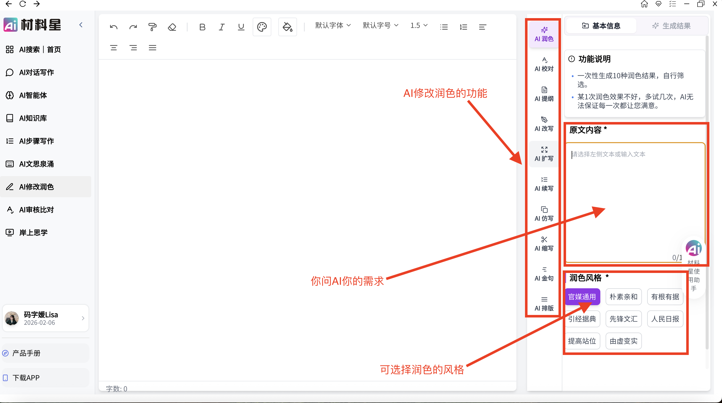Screen dimensions: 722x403
Task: Switch to the AI校对 tool
Action: 544,64
